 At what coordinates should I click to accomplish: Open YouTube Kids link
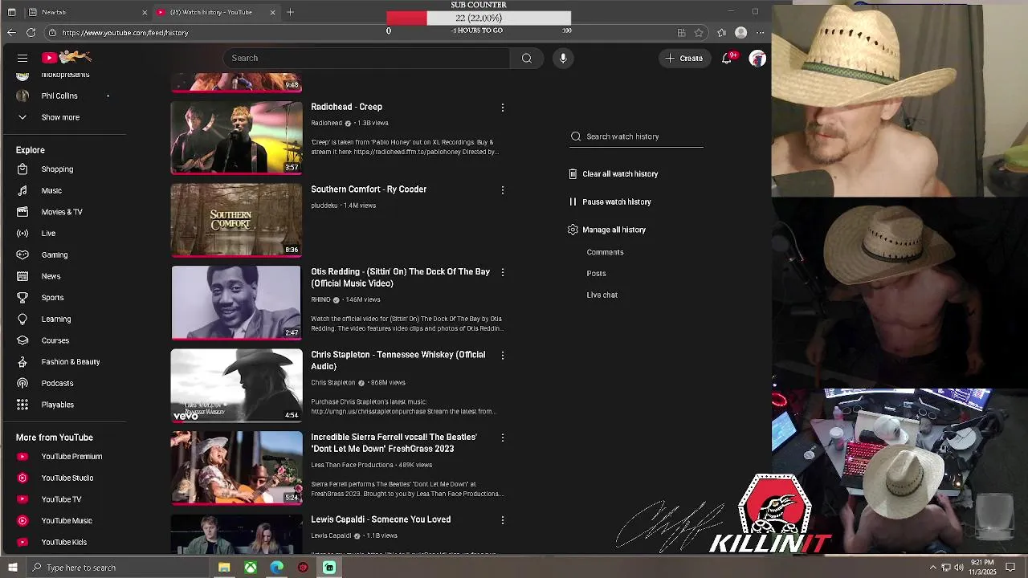pos(63,542)
